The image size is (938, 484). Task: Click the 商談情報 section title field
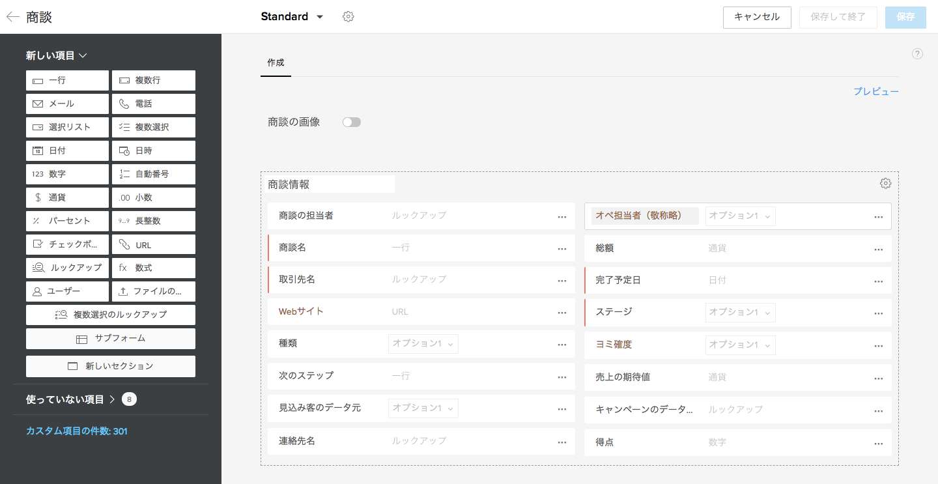(331, 184)
